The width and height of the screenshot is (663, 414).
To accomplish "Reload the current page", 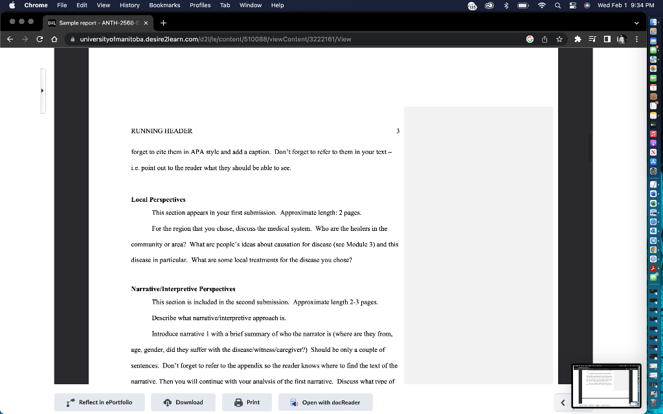I will point(41,39).
